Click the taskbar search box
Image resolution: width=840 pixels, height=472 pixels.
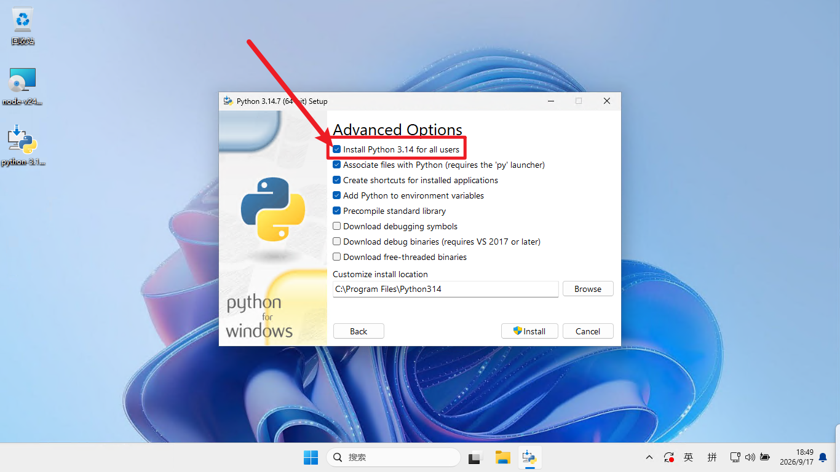394,457
